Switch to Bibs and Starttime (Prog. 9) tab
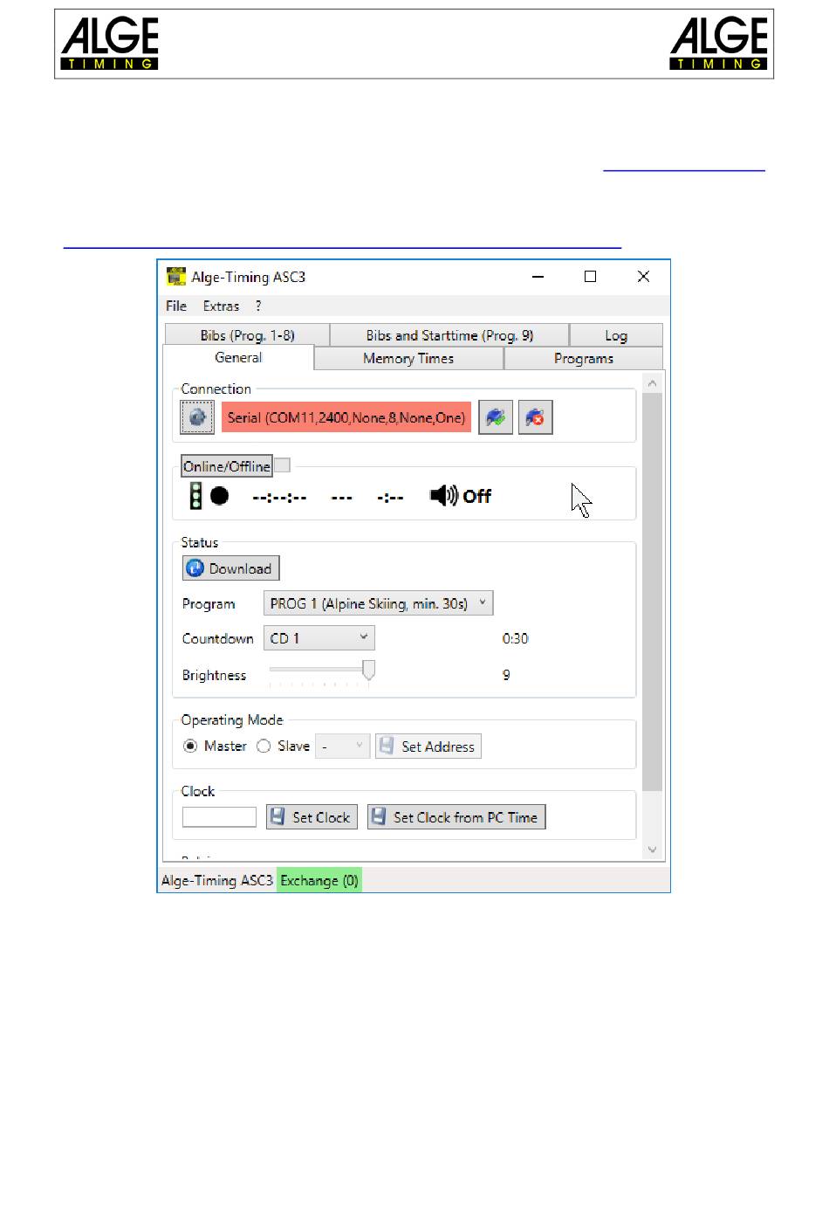This screenshot has height=1211, width=829. (x=449, y=335)
